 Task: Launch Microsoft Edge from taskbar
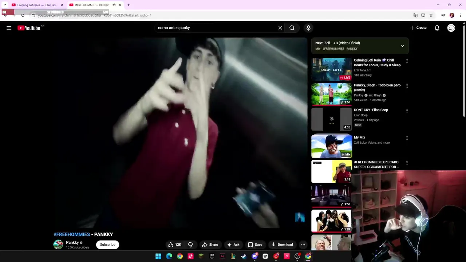tap(169, 256)
